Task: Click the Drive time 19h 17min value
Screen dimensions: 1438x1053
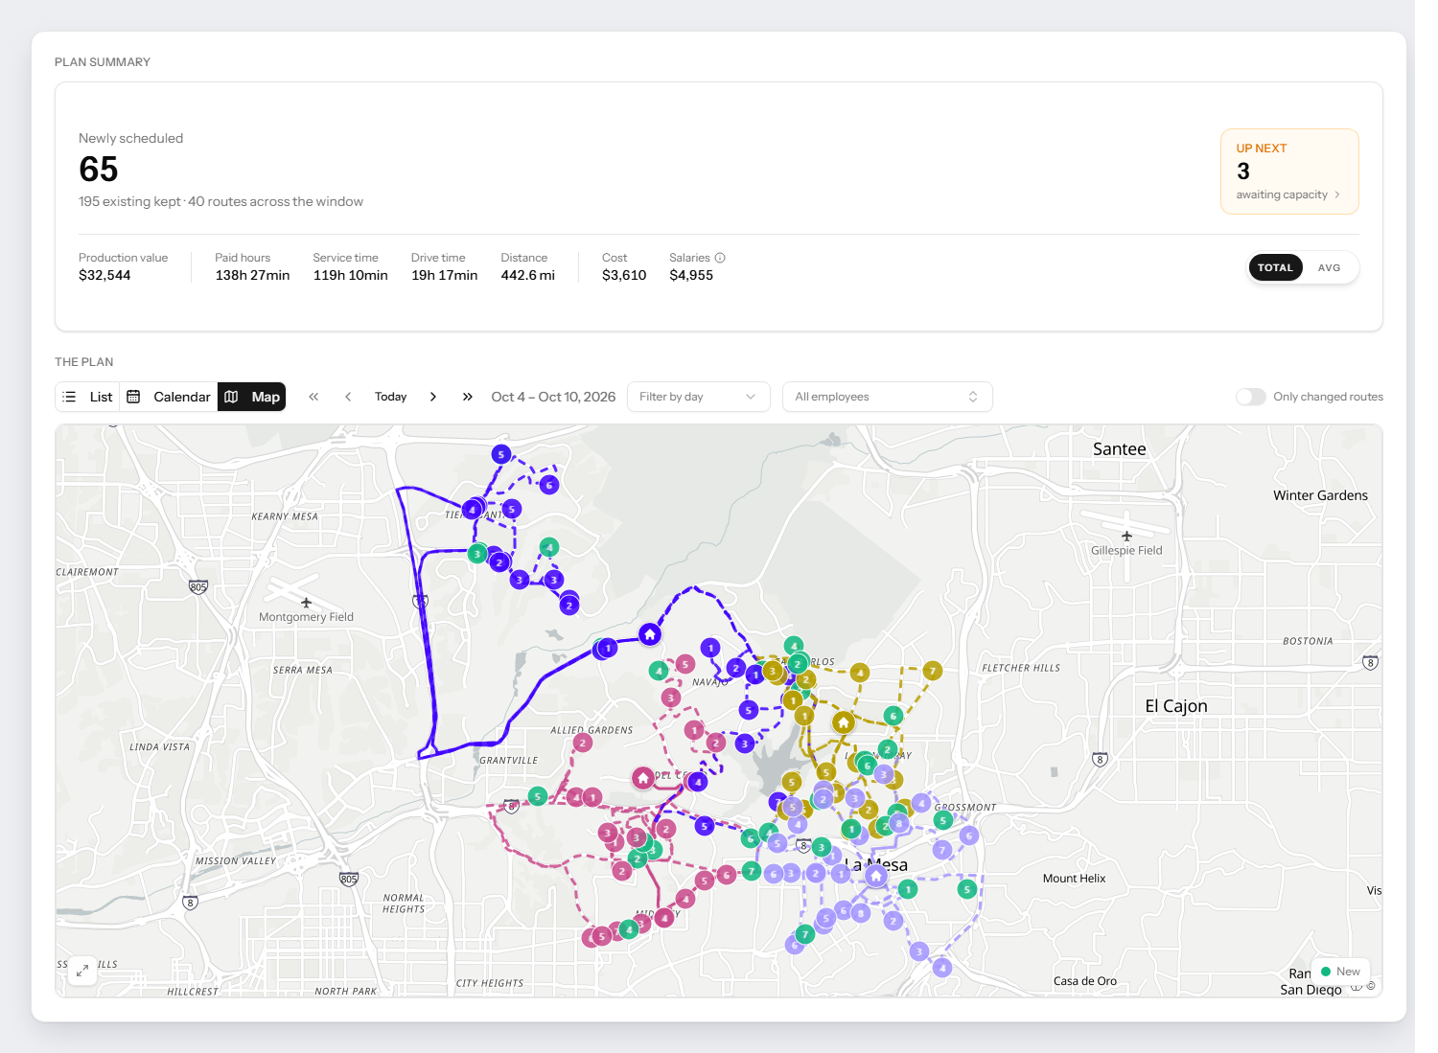Action: tap(444, 275)
